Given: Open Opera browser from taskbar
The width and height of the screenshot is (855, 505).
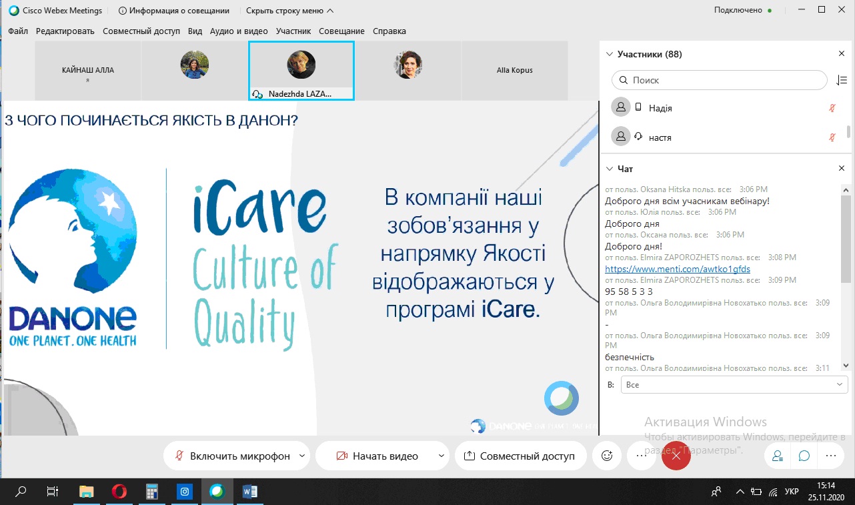Looking at the screenshot, I should (119, 492).
